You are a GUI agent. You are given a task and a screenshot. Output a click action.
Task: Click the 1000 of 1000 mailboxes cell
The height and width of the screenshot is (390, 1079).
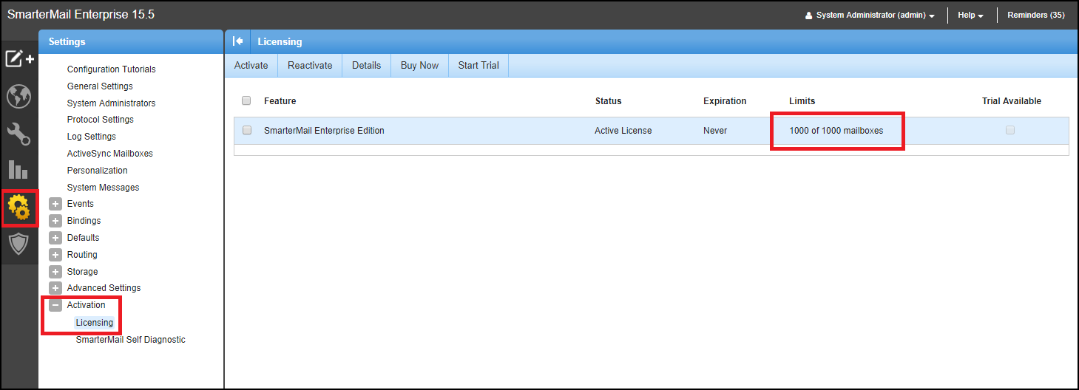pos(836,131)
